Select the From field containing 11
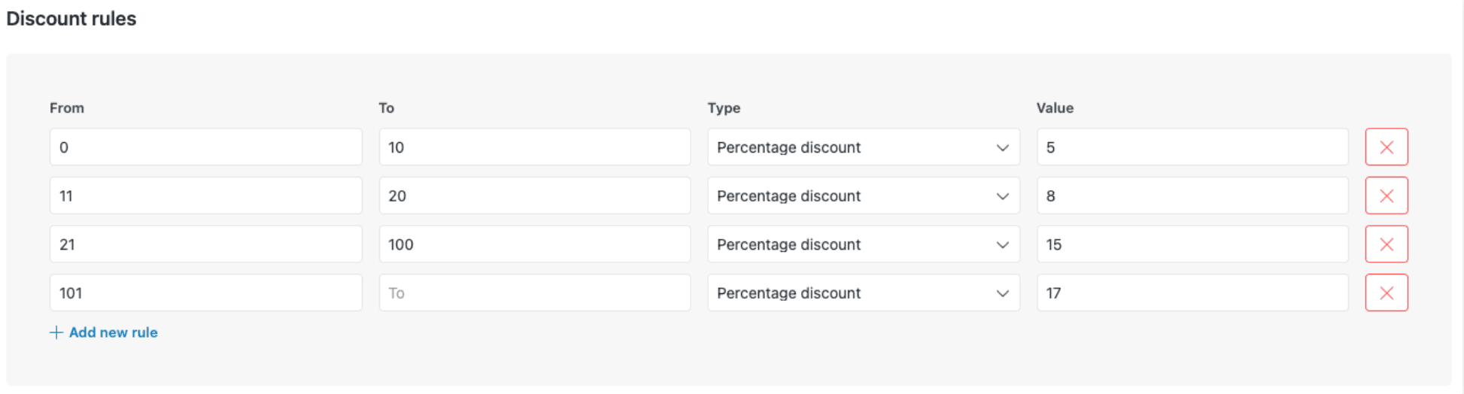Viewport: 1464px width, 394px height. click(x=206, y=195)
